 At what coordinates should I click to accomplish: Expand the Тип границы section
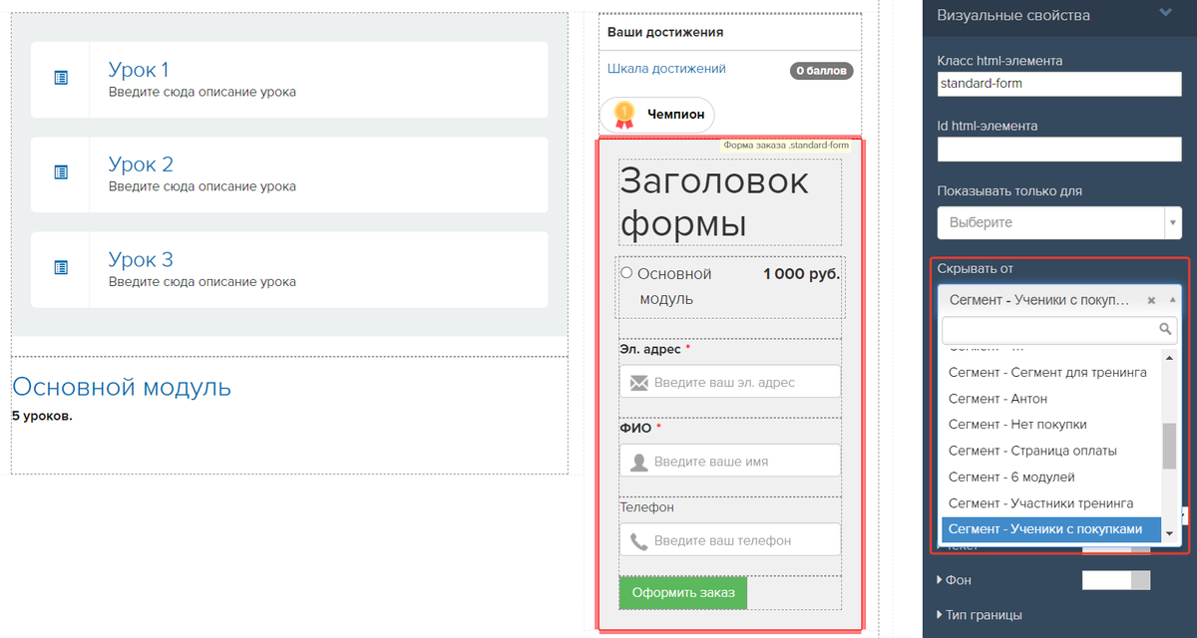[979, 615]
